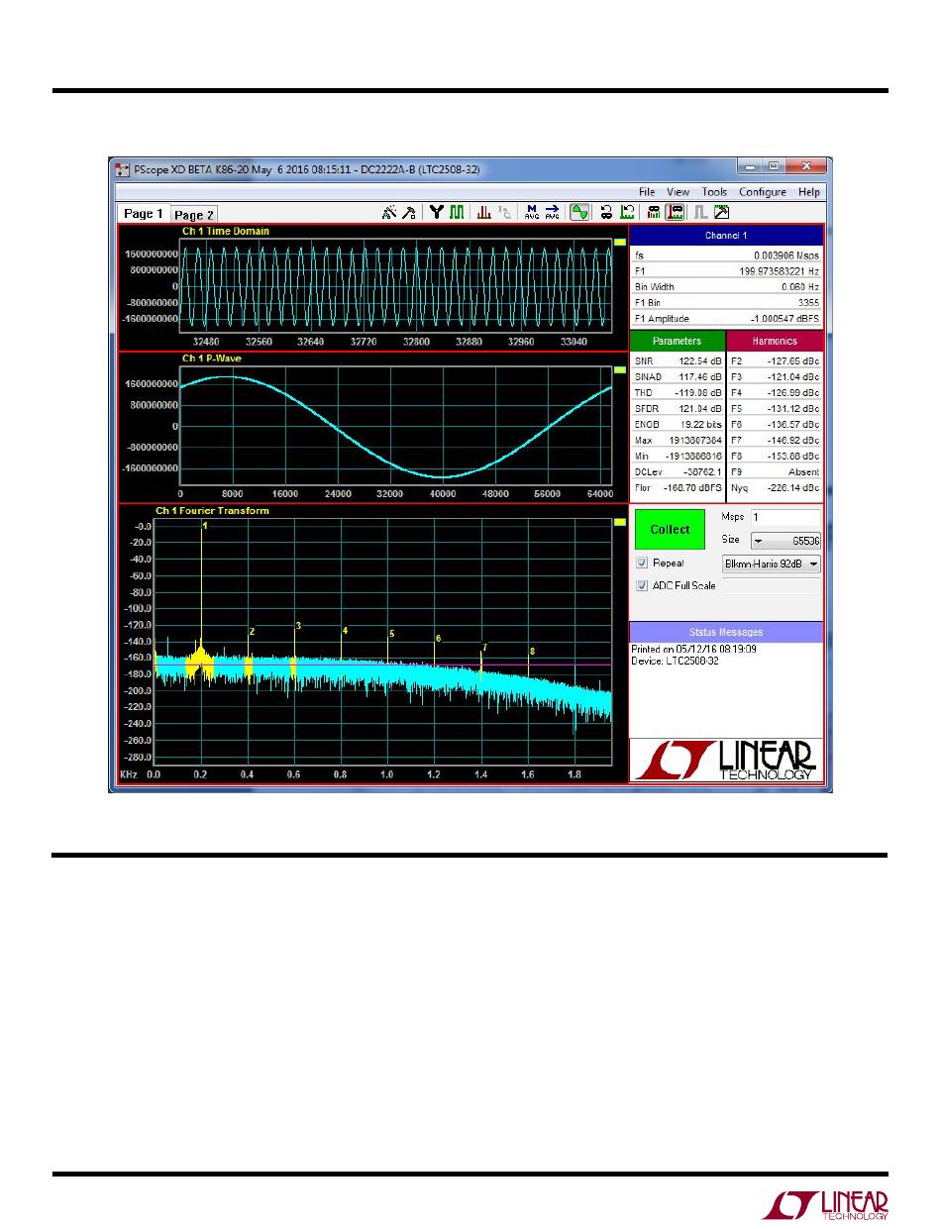Viewport: 941px width, 1229px height.
Task: Click the empty field beside ADC Full Scale
Action: 771,586
